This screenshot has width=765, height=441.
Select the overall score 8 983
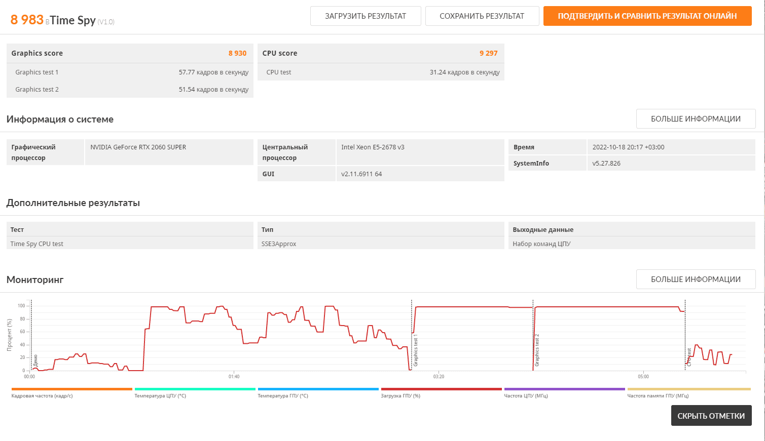(x=27, y=20)
